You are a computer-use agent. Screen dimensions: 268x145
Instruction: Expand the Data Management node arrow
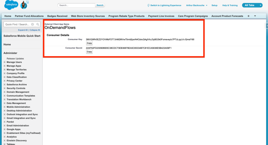[x=5, y=103]
